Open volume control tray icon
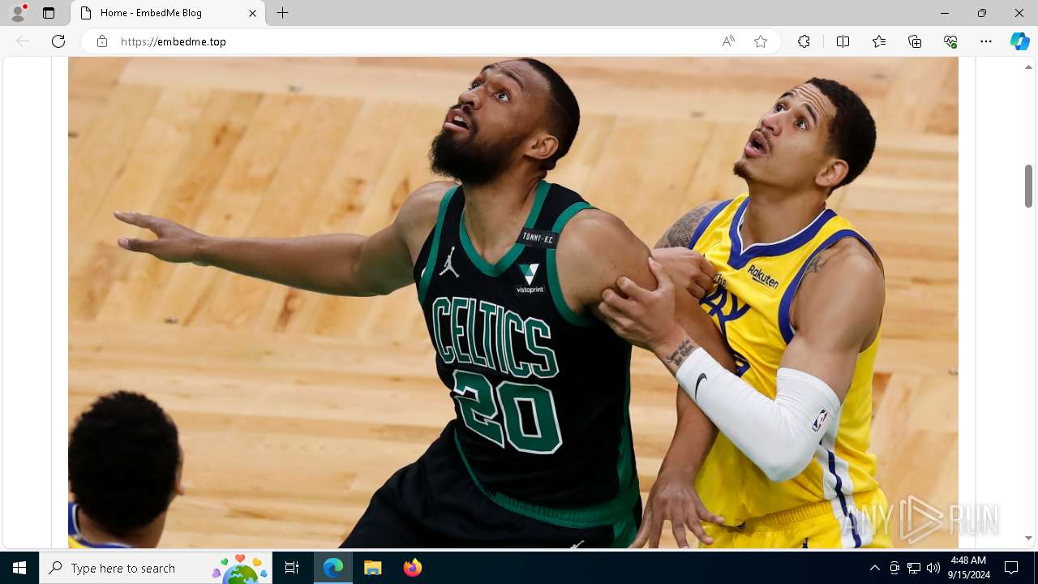Image resolution: width=1038 pixels, height=584 pixels. click(x=933, y=568)
